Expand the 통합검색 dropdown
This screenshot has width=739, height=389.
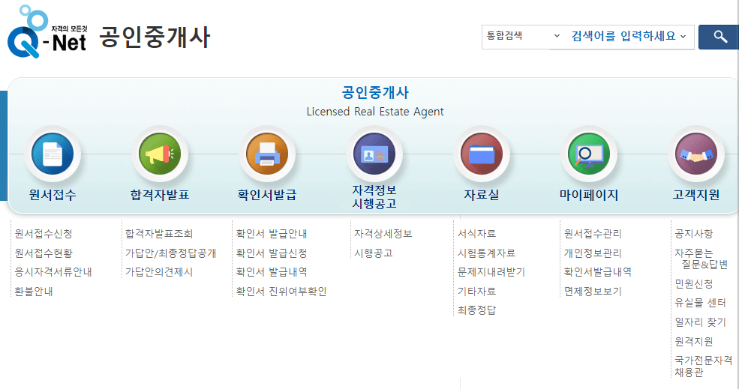coord(522,36)
